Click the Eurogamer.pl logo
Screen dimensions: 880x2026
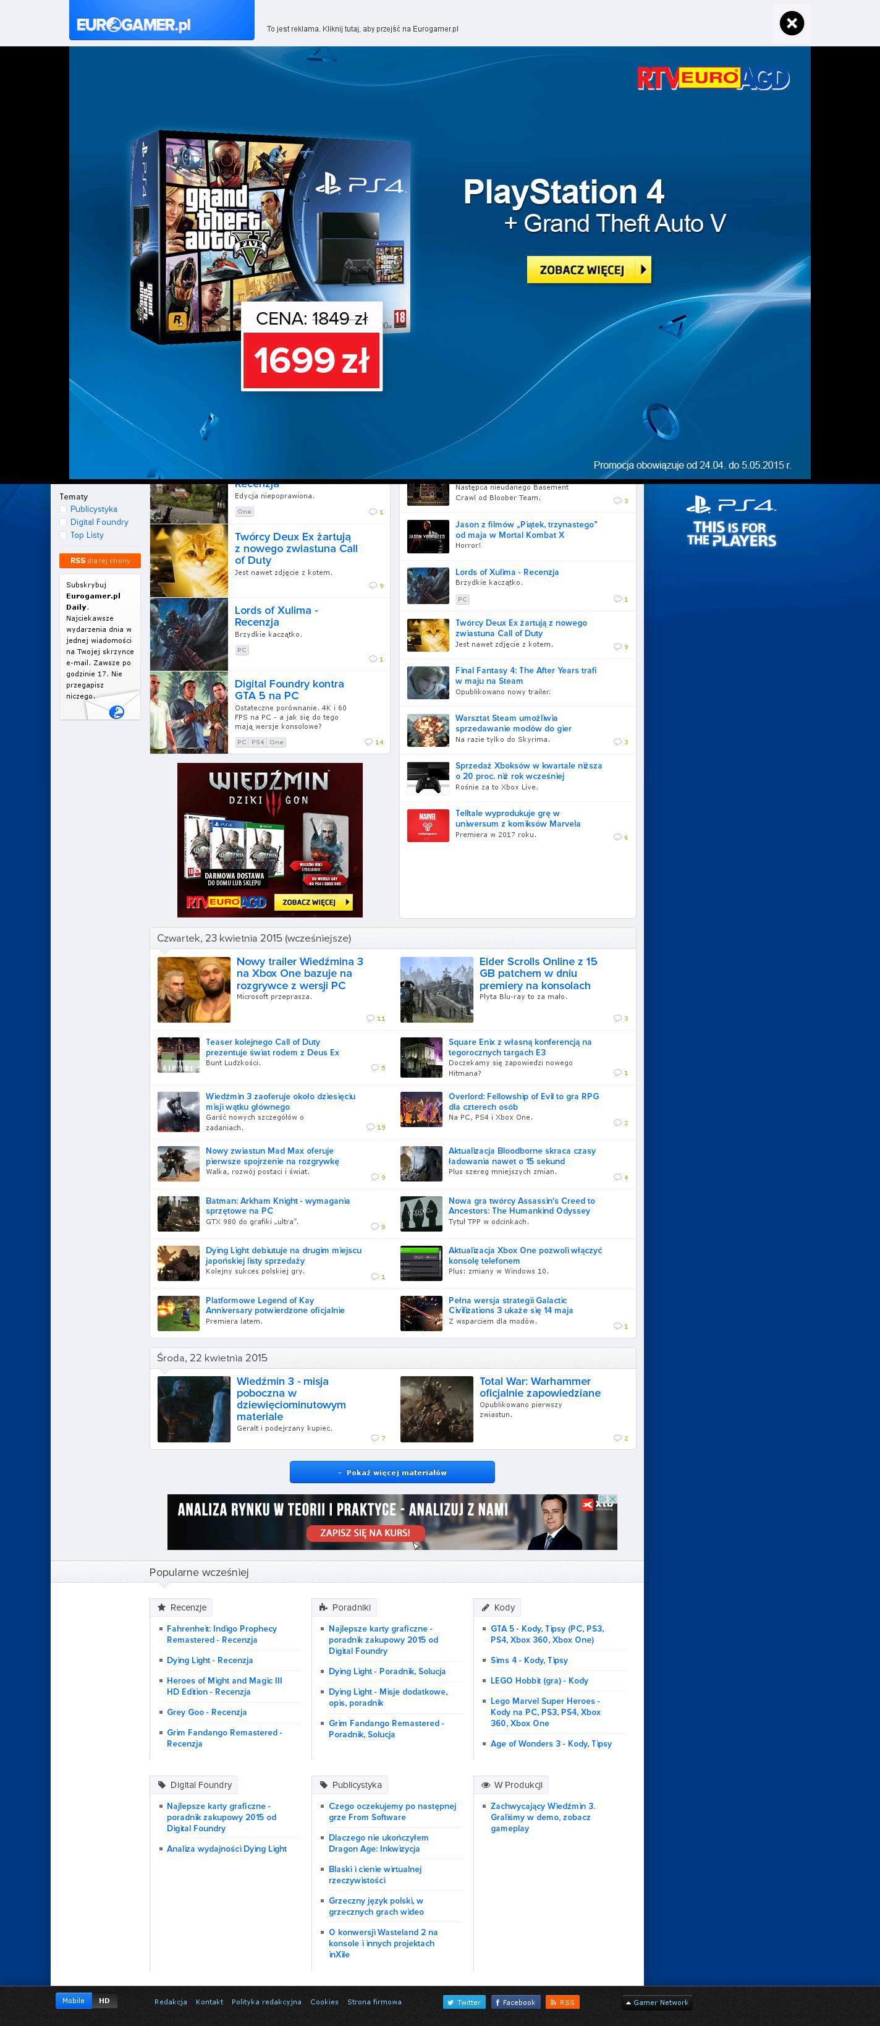133,25
